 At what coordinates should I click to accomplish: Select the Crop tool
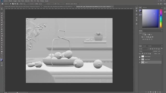pyautogui.click(x=2, y=18)
